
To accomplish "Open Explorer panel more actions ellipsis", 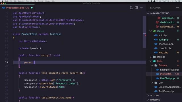I will (177, 8).
